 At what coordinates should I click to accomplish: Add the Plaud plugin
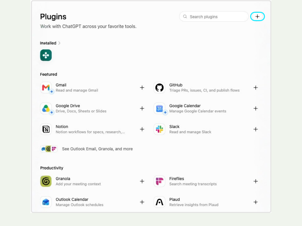click(x=256, y=202)
